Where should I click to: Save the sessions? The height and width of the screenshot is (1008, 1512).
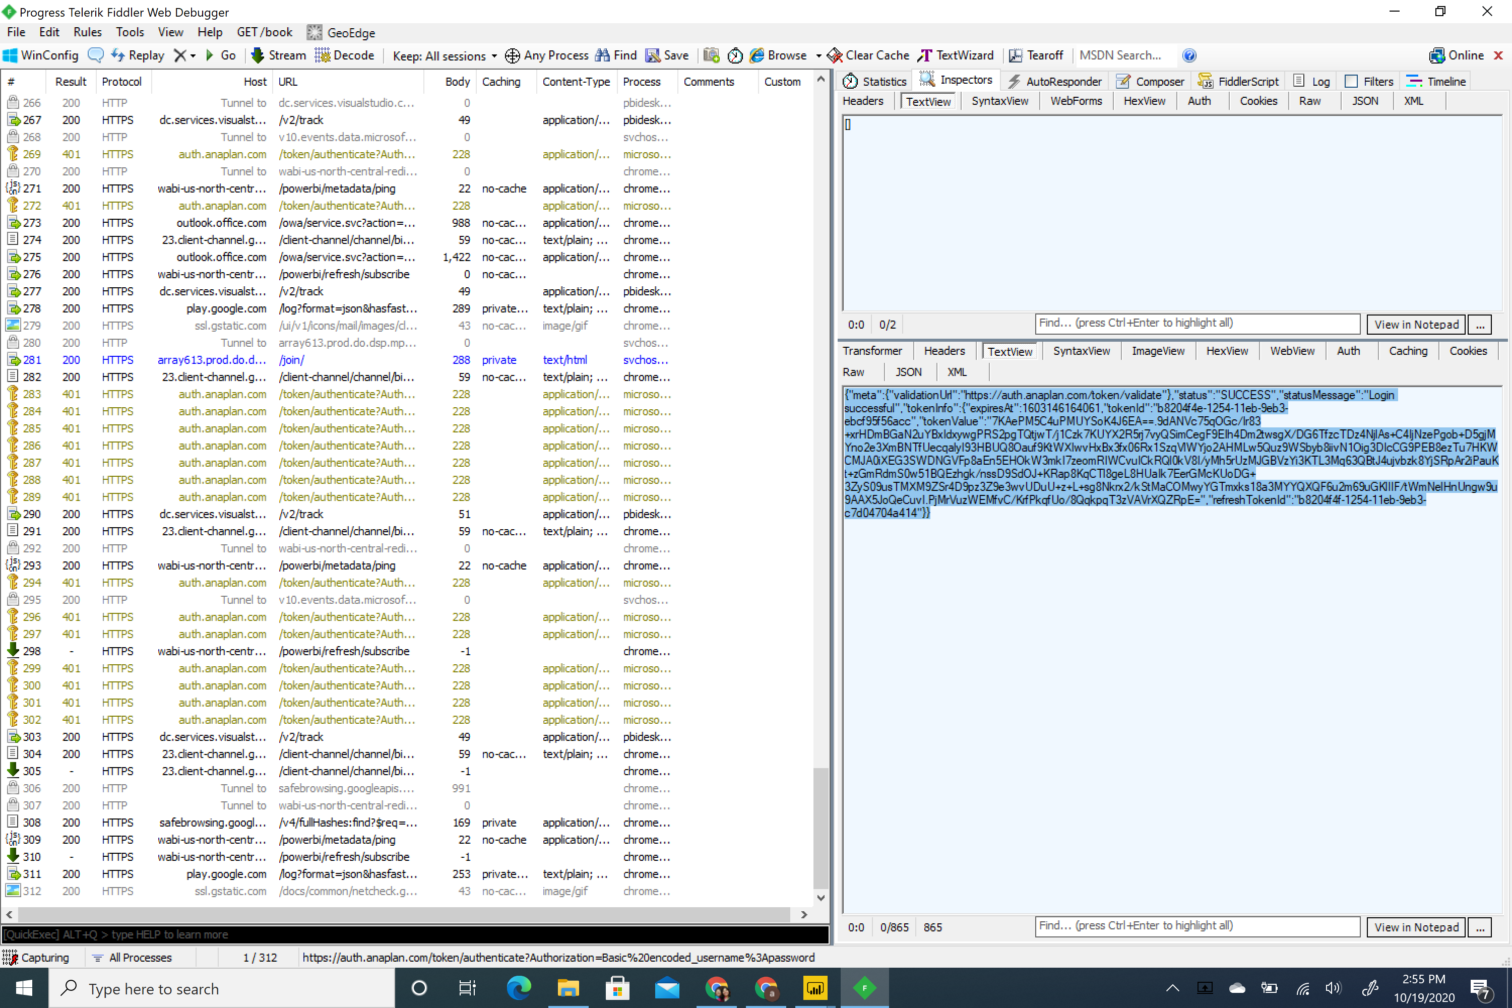(x=667, y=55)
